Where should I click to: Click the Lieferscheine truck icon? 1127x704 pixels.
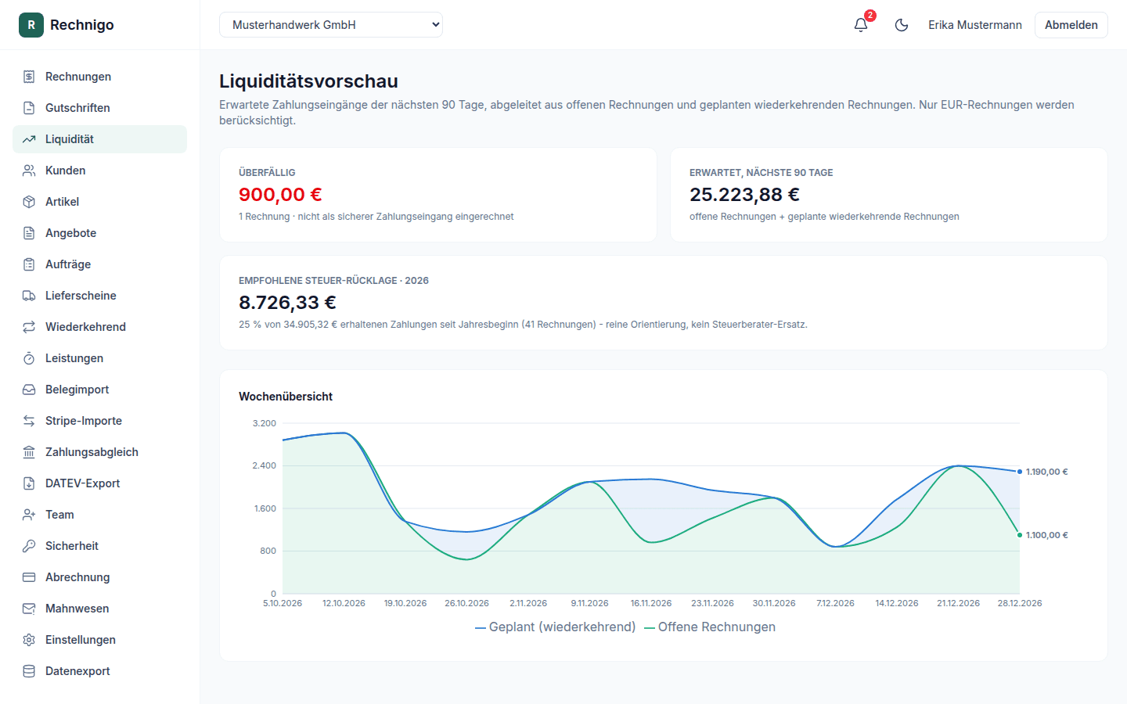coord(29,296)
